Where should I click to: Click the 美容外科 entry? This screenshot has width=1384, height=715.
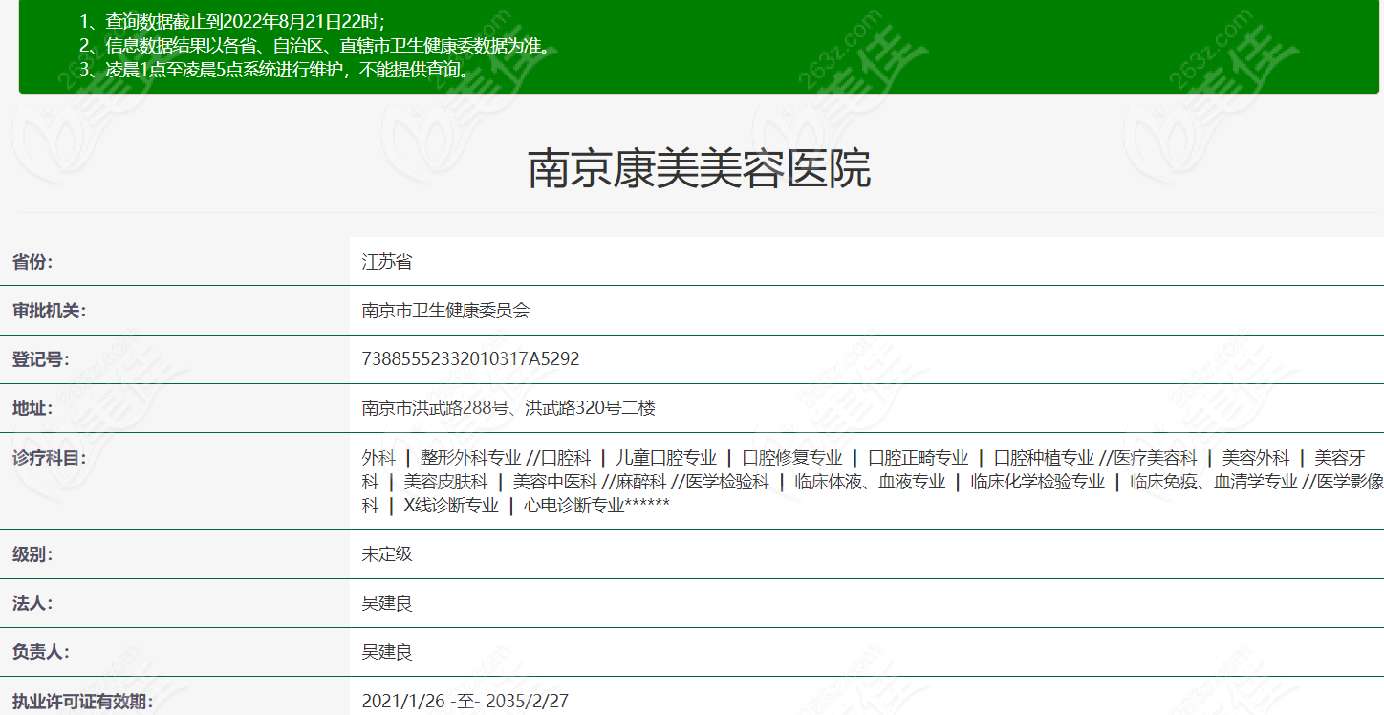(1256, 458)
